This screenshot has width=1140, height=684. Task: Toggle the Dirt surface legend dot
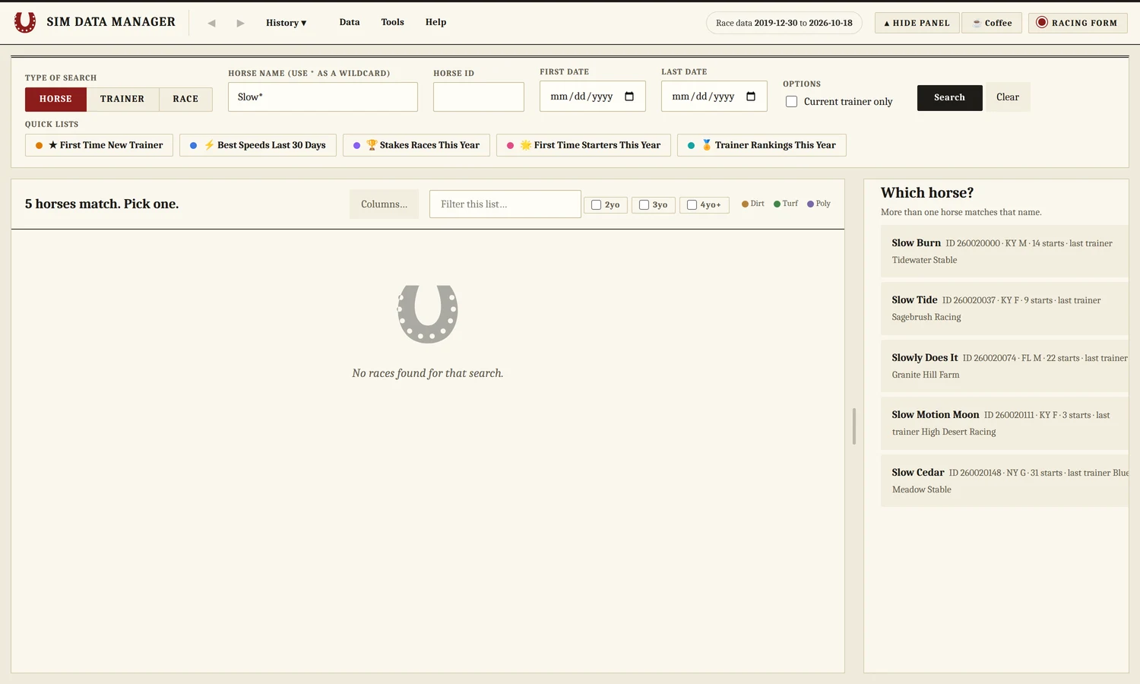coord(746,204)
